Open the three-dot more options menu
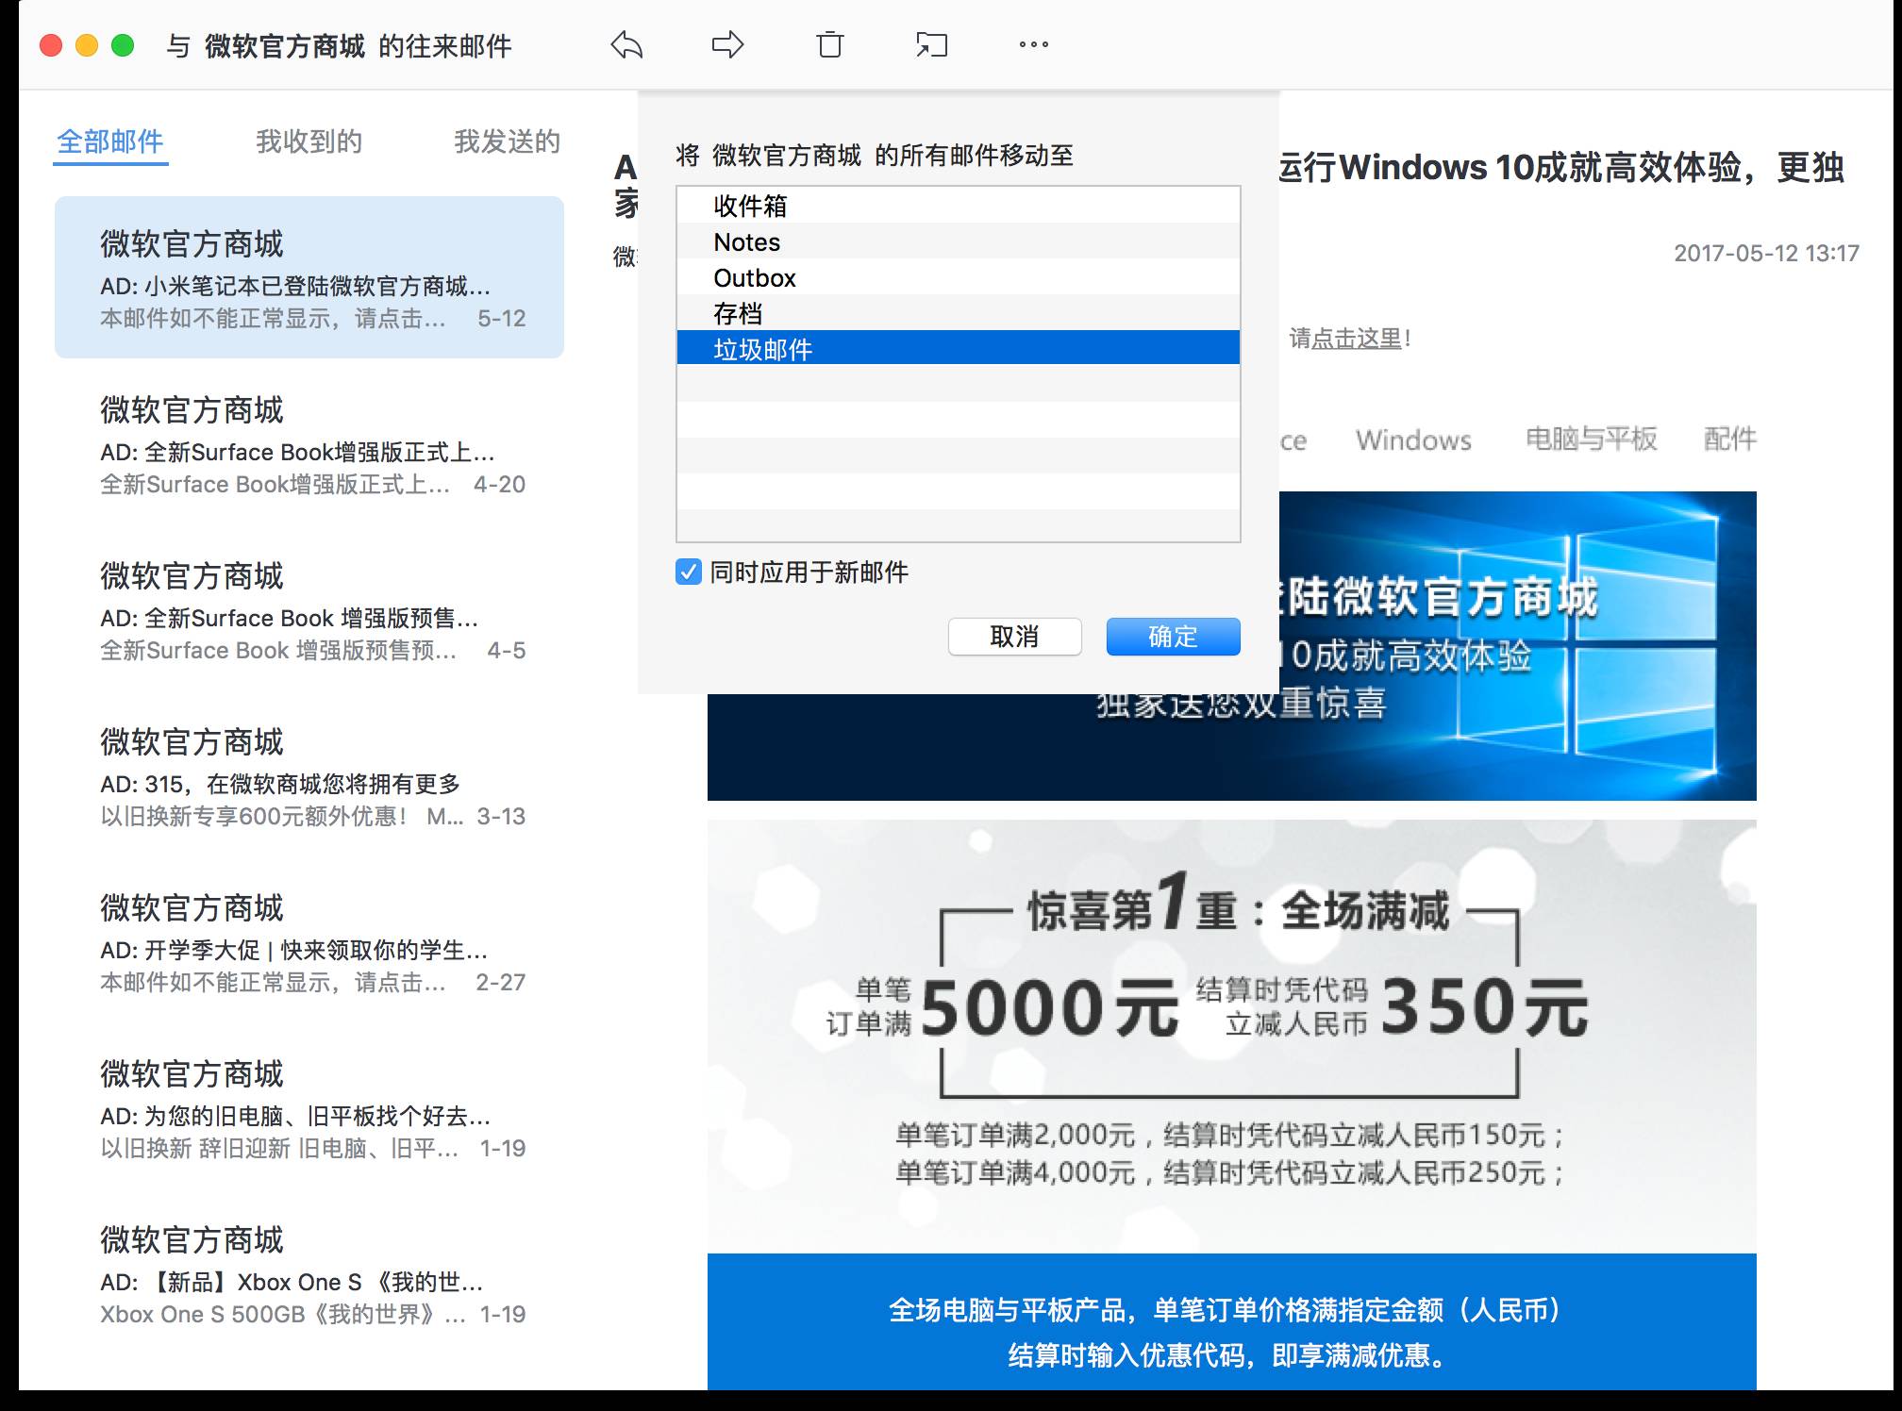The width and height of the screenshot is (1902, 1411). coord(1033,44)
